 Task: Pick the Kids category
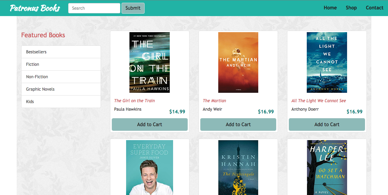[x=61, y=102]
